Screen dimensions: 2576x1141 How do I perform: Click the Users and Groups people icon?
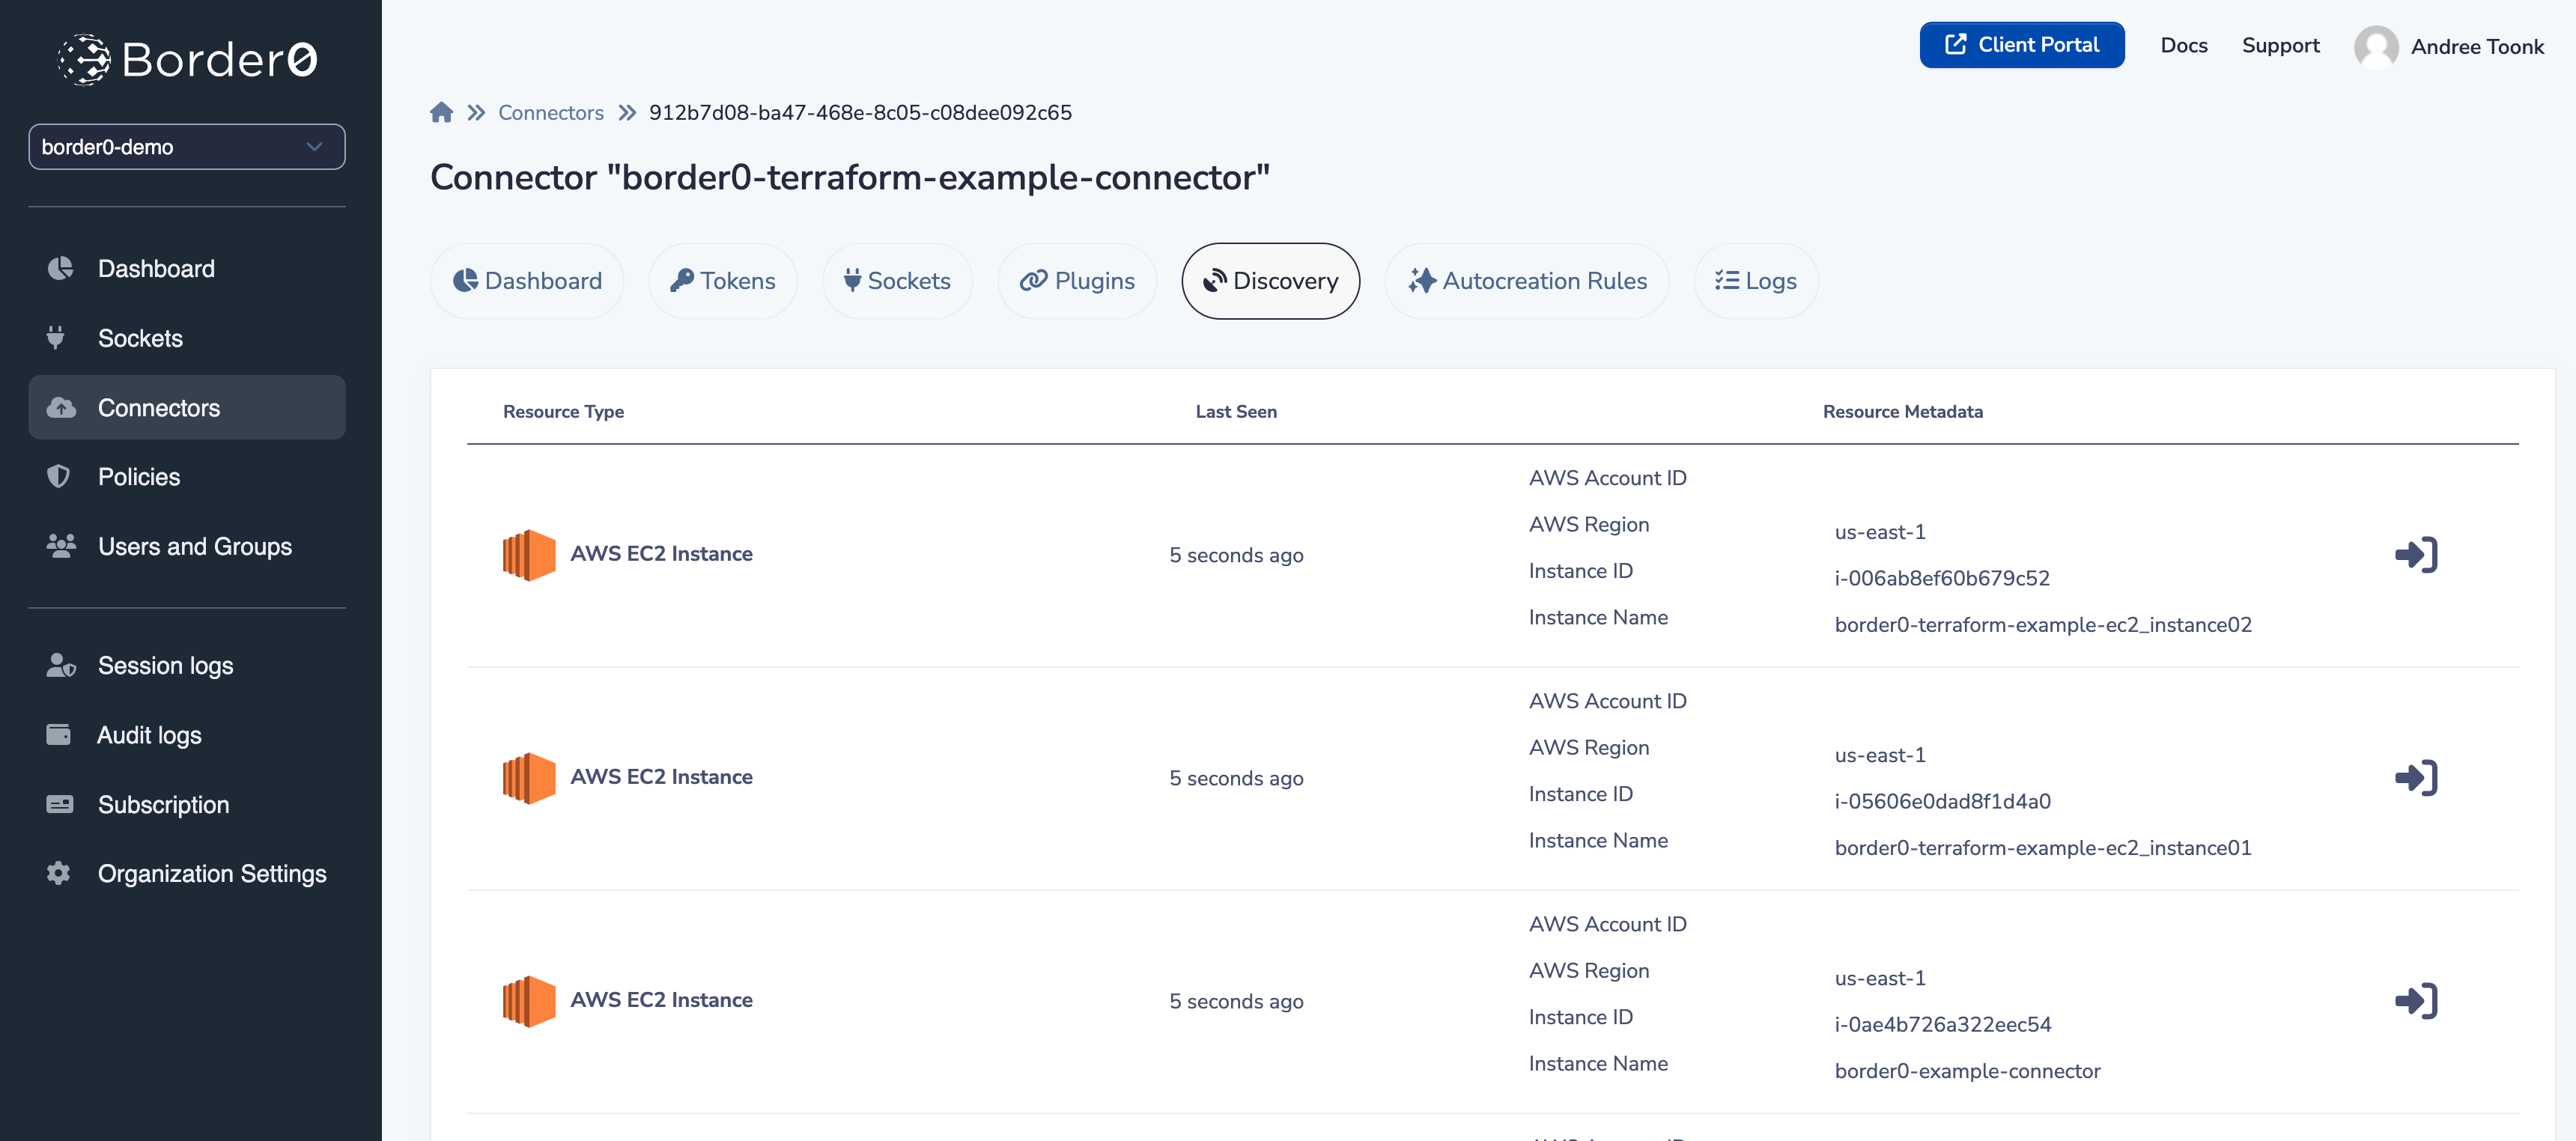point(61,546)
